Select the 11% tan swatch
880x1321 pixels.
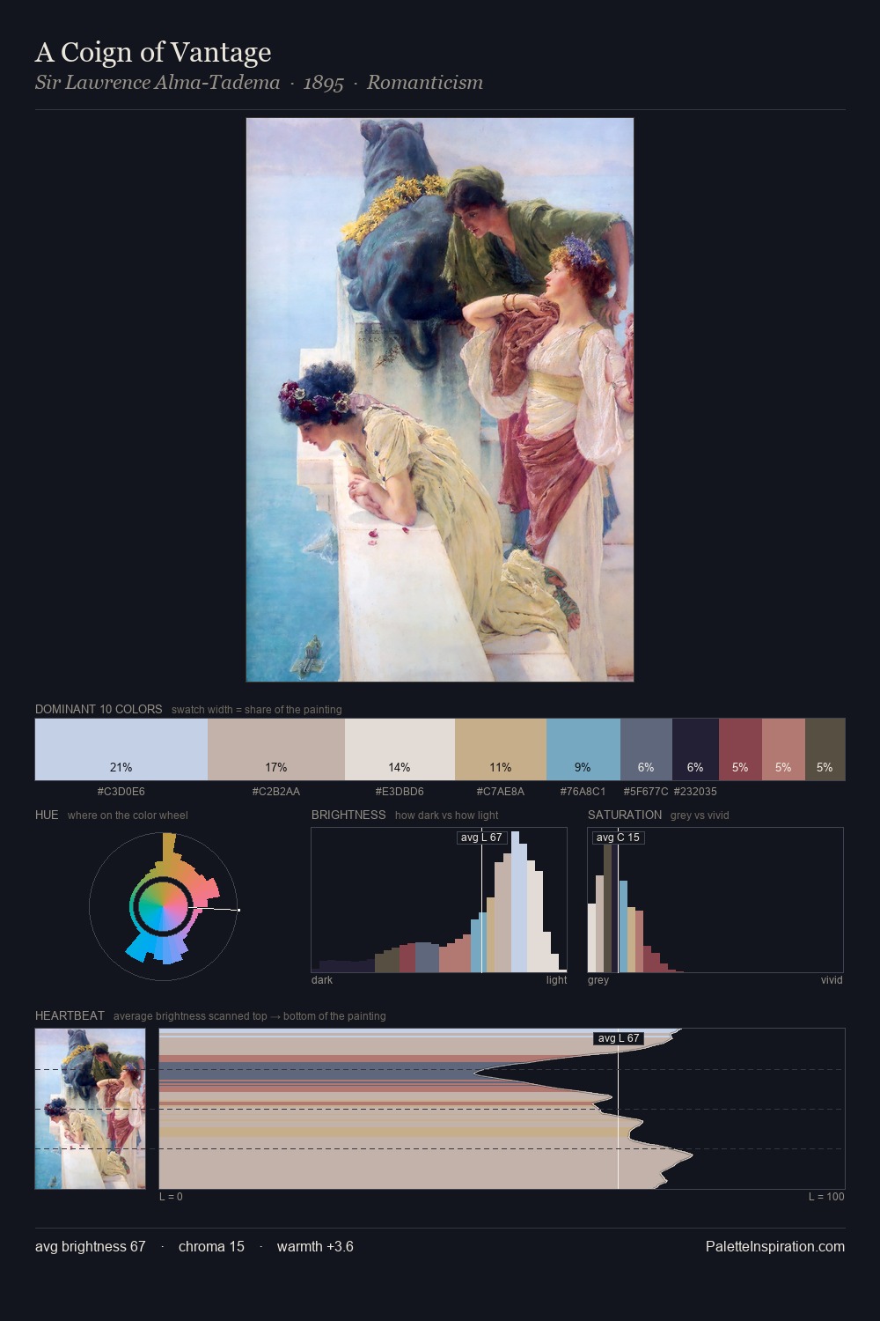tap(501, 749)
